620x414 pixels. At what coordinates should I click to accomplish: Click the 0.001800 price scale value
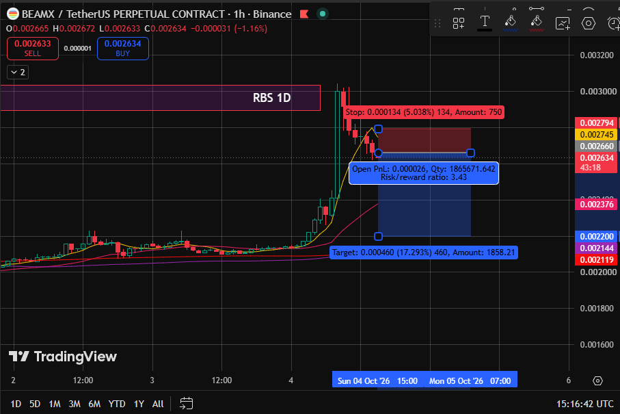coord(597,309)
